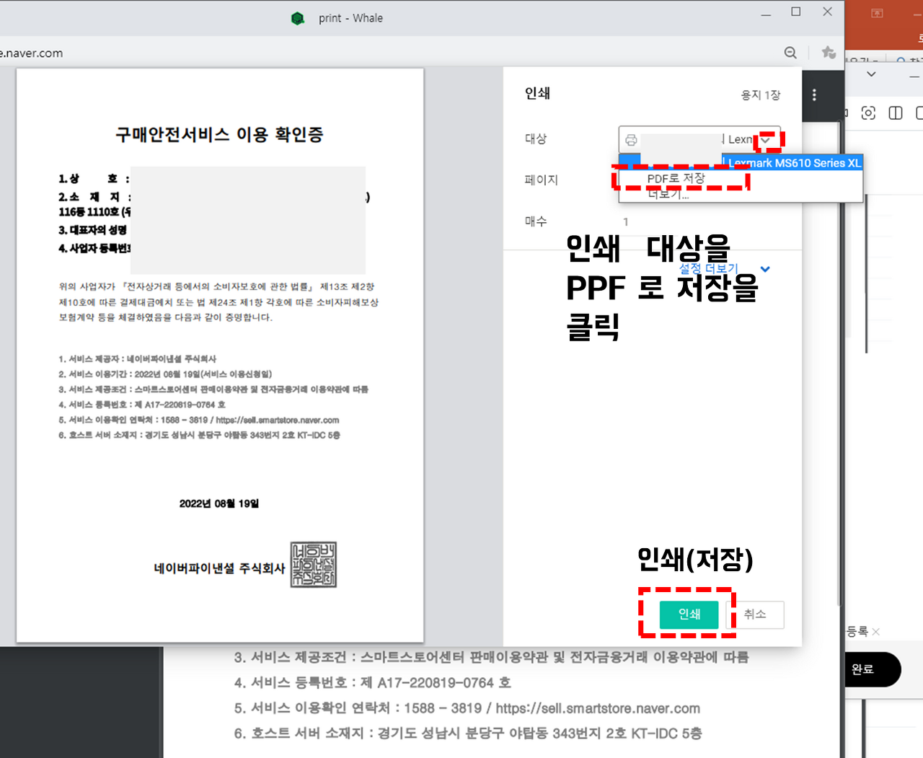Click the 매수 copies number field
The width and height of the screenshot is (923, 758).
(x=699, y=221)
